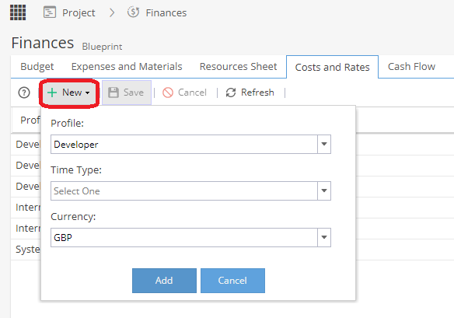Viewport: 454px width, 318px height.
Task: Click the Currency field showing GBP
Action: pyautogui.click(x=184, y=237)
